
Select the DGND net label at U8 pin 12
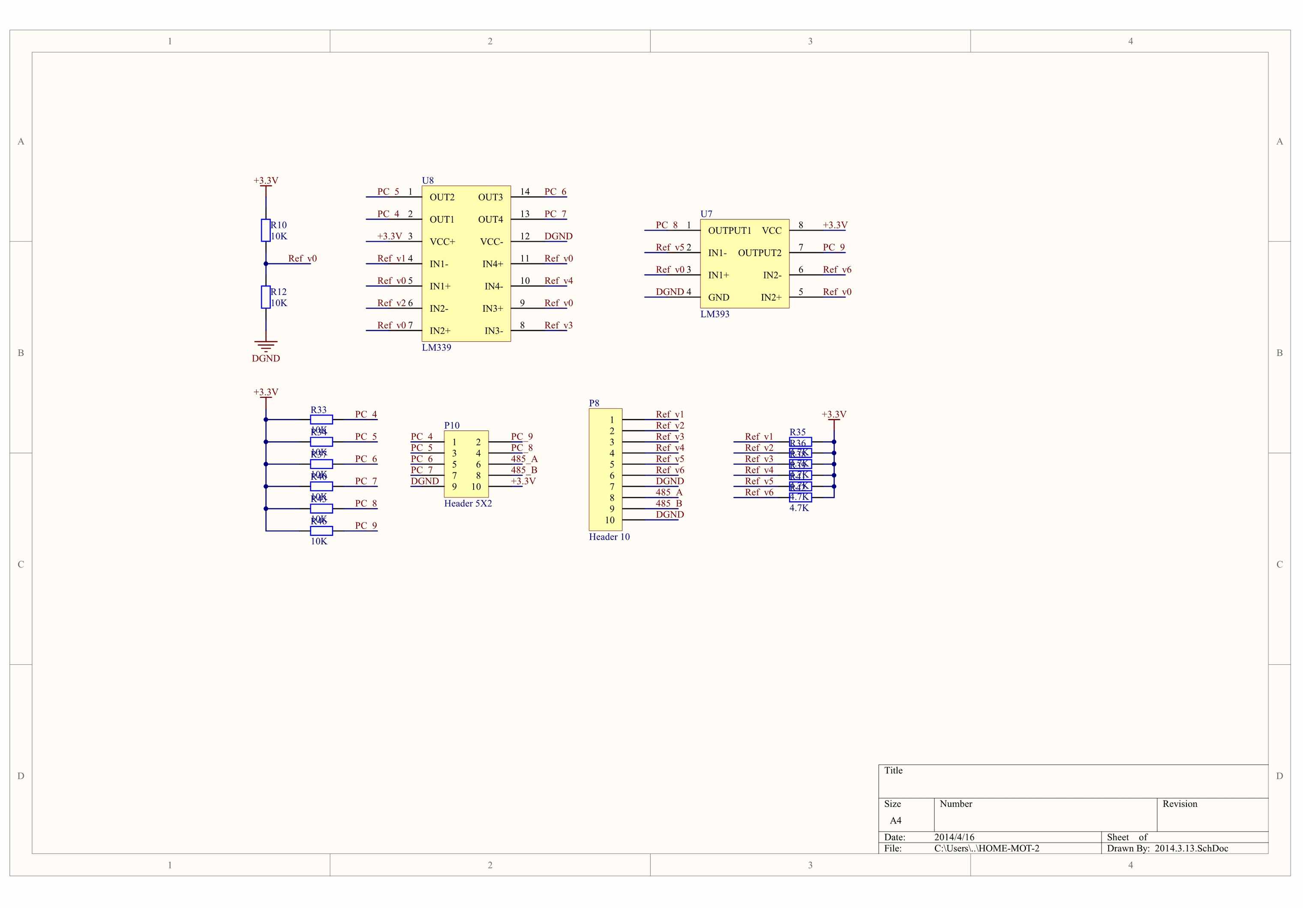click(x=558, y=236)
